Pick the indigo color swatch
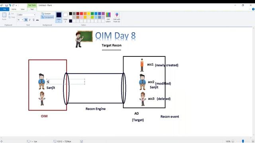 (100, 14)
